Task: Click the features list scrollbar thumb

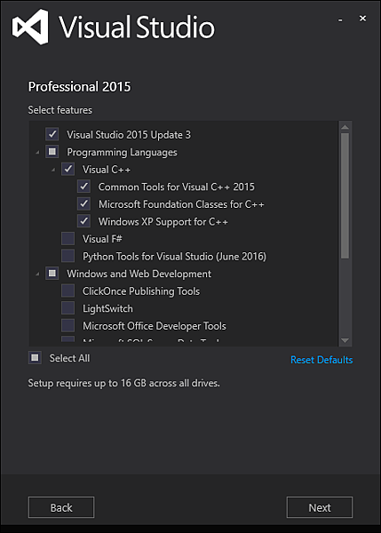Action: point(345,195)
